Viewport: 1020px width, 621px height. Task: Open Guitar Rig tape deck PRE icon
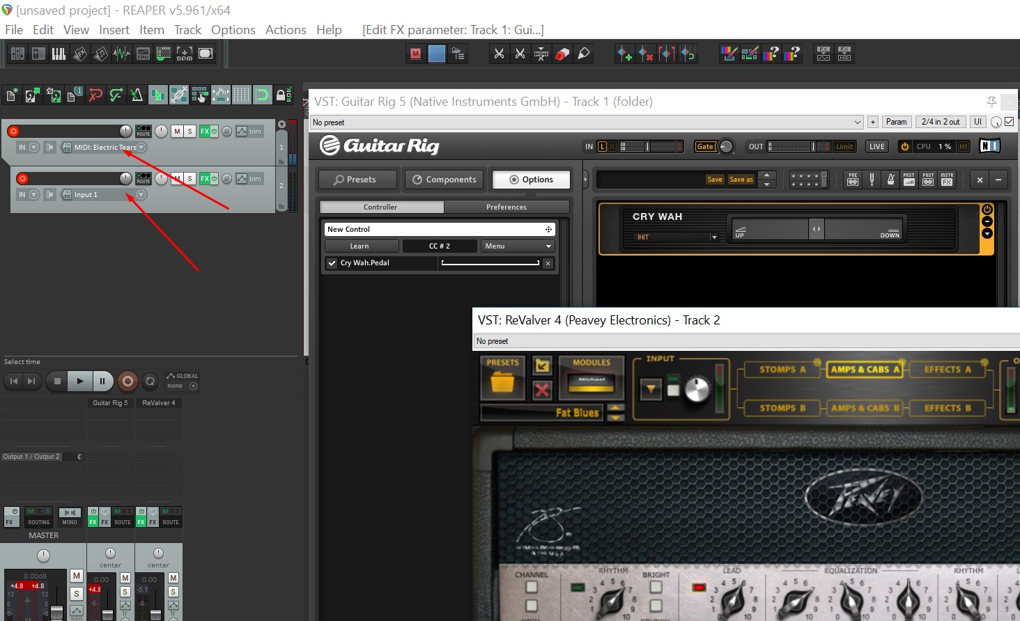[853, 180]
